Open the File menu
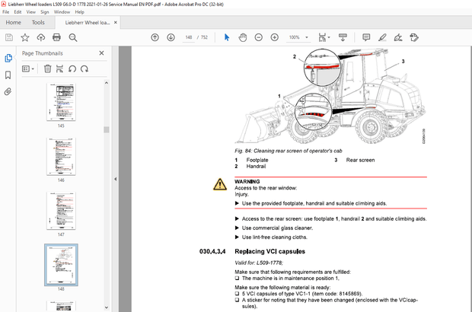 pyautogui.click(x=6, y=12)
